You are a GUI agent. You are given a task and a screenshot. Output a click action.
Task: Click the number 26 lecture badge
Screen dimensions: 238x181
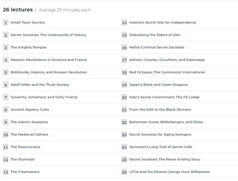point(124,172)
